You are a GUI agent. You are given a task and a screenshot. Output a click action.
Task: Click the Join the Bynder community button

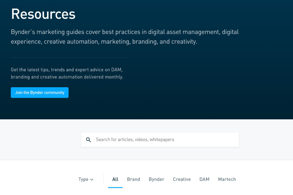39,92
